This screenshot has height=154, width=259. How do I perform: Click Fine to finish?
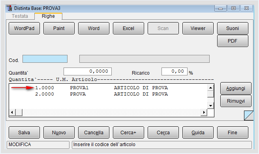(233, 133)
